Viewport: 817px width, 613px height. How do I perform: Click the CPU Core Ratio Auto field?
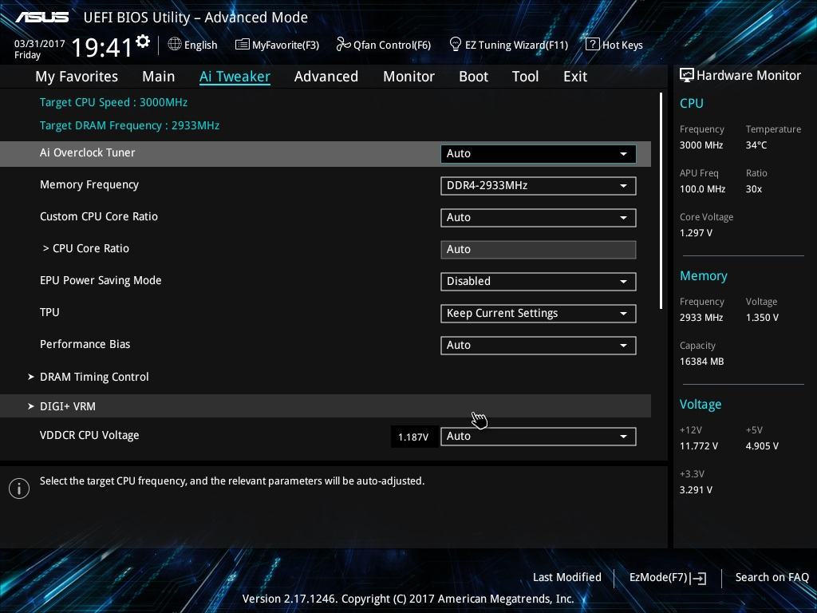(539, 250)
